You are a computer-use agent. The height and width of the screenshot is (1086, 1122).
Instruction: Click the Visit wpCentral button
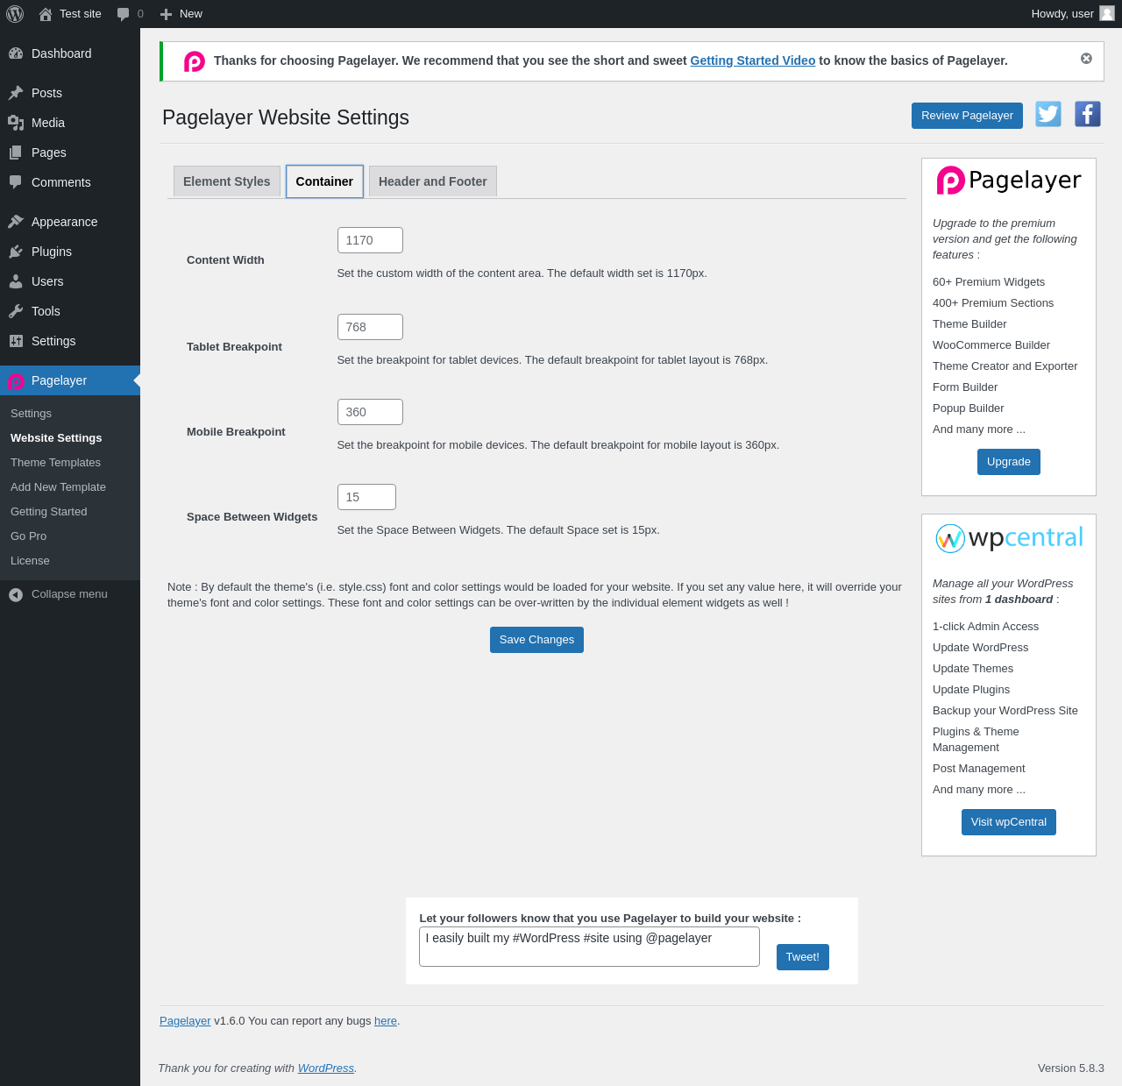[1009, 822]
